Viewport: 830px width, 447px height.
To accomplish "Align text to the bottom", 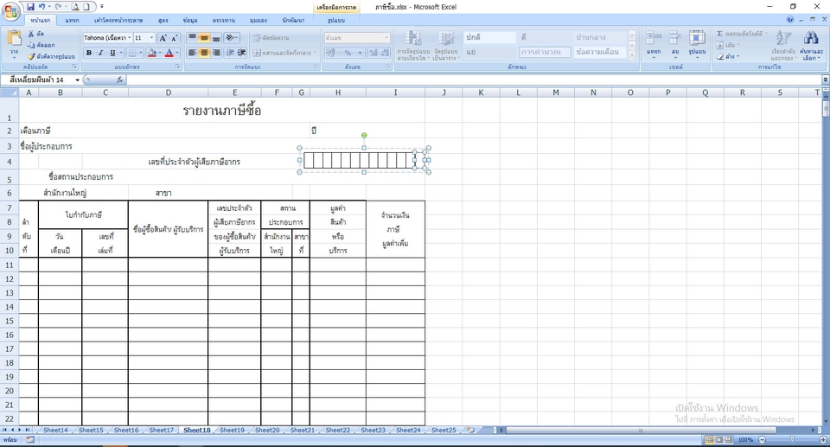I will pos(216,37).
